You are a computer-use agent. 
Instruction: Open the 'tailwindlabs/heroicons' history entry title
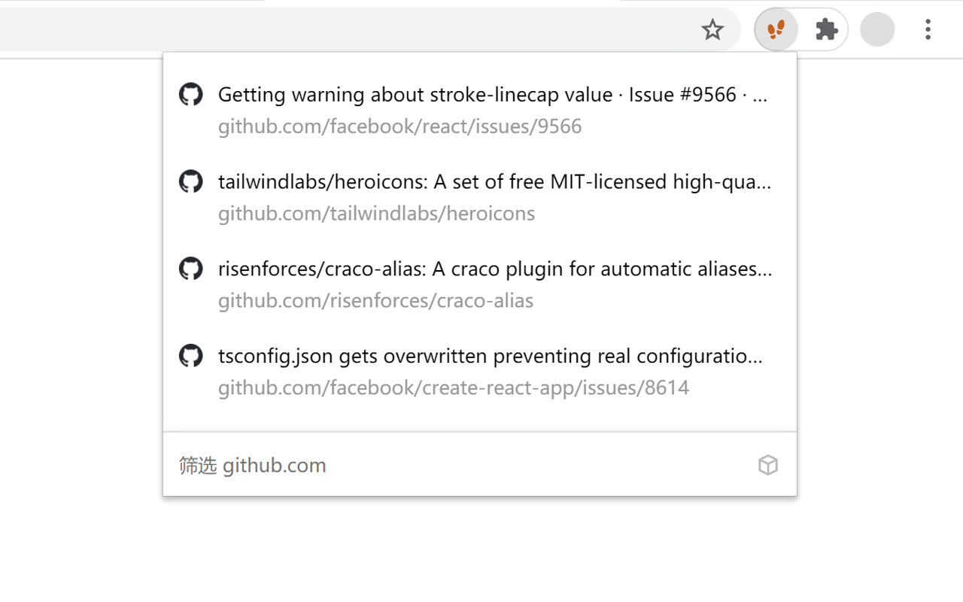(x=494, y=182)
